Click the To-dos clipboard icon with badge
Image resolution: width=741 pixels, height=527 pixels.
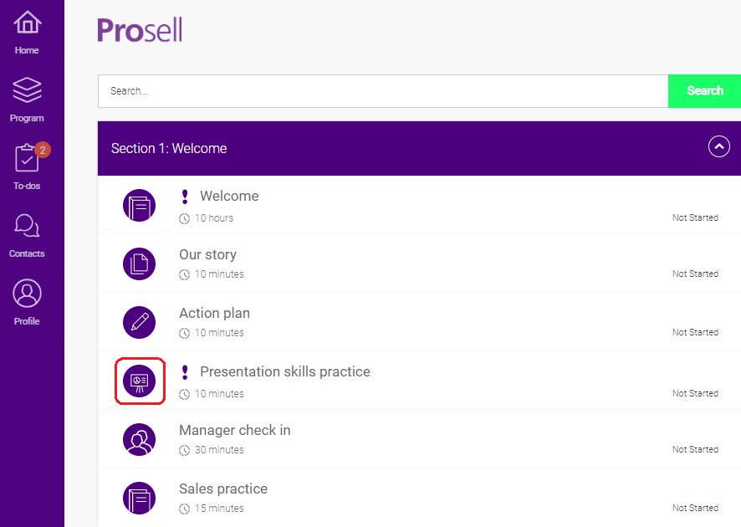coord(26,159)
